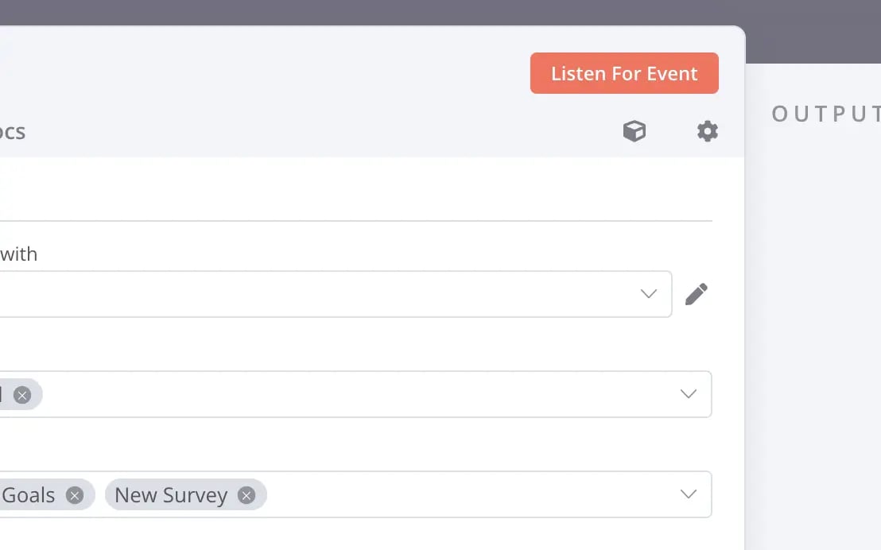Remove the Goals tag
881x550 pixels.
(x=75, y=495)
